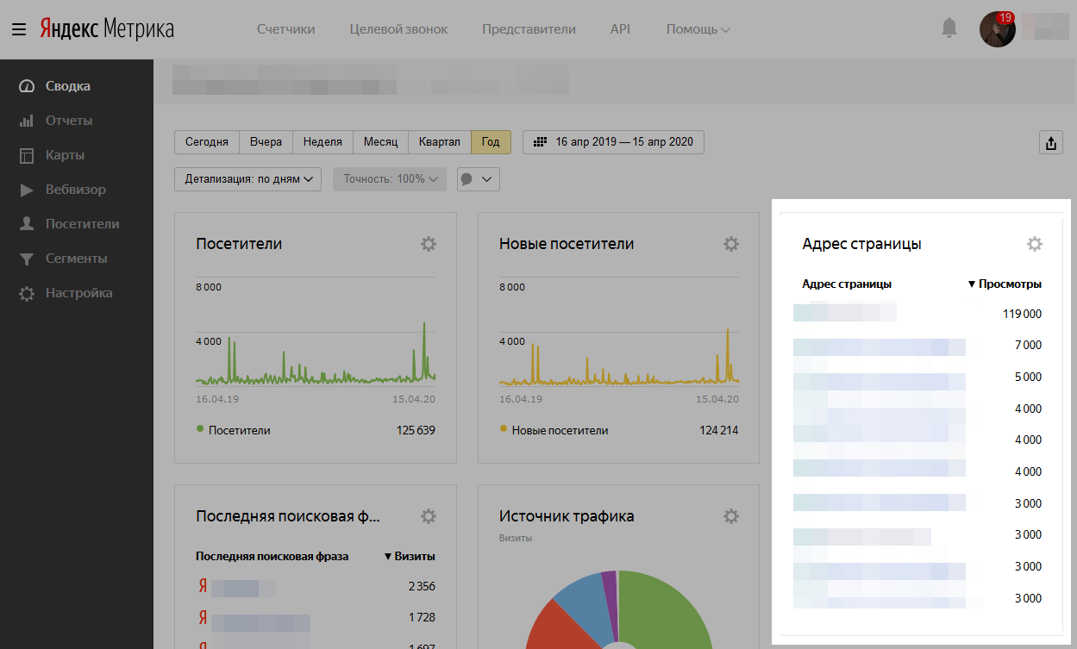The image size is (1077, 649).
Task: Open settings gear of Адрес страницы widget
Action: (x=1035, y=244)
